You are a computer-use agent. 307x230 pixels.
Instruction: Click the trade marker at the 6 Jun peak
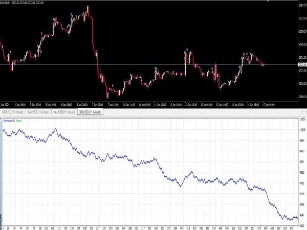coord(72,14)
